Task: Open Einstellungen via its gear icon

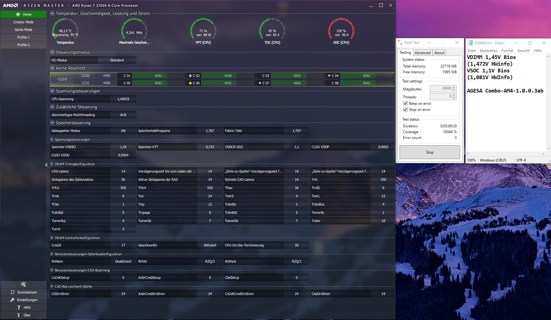Action: point(12,300)
